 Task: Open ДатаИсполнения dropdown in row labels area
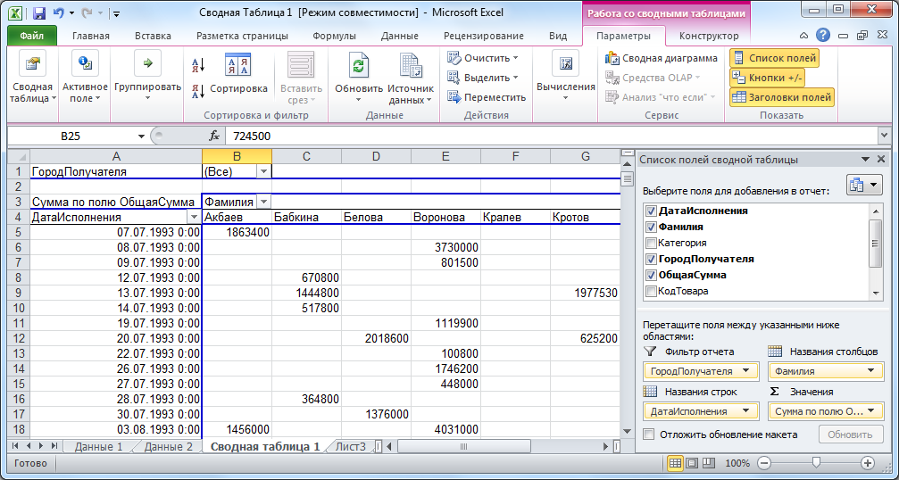(746, 411)
